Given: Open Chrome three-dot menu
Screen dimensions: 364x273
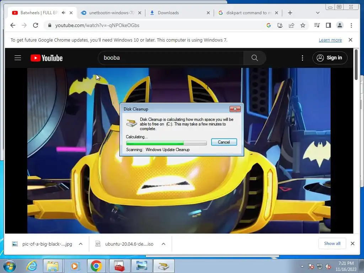Looking at the screenshot, I should pyautogui.click(x=351, y=25).
